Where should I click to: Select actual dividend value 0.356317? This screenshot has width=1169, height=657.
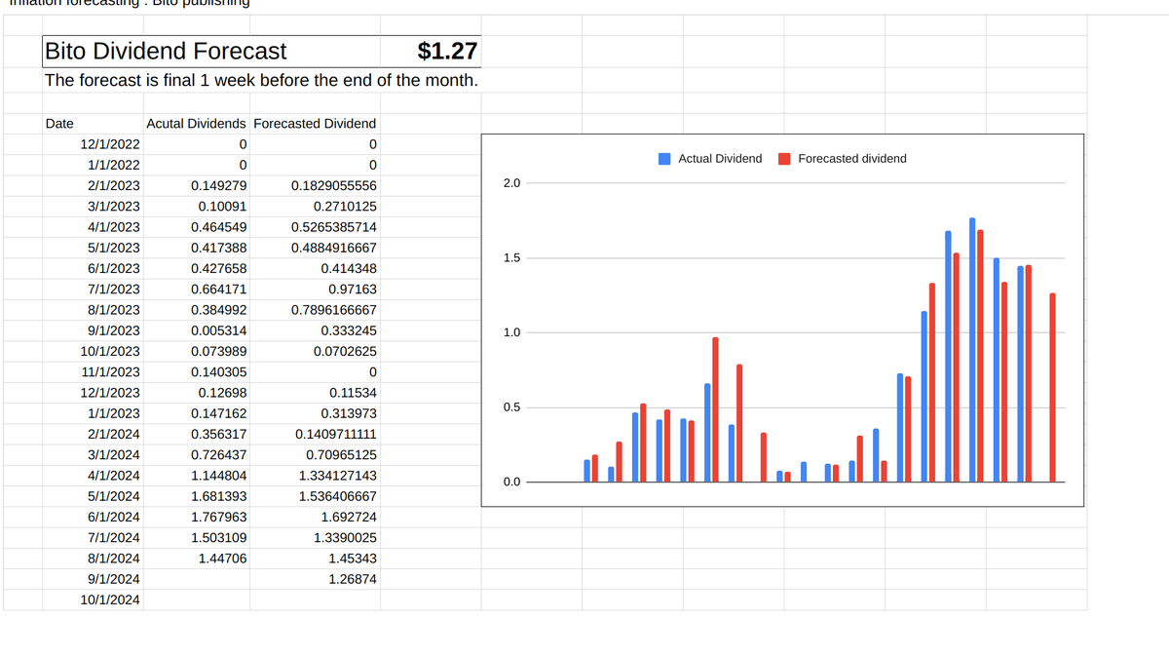(x=196, y=434)
